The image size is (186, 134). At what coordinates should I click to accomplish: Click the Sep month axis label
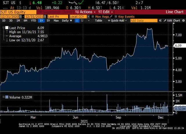coord(118,117)
